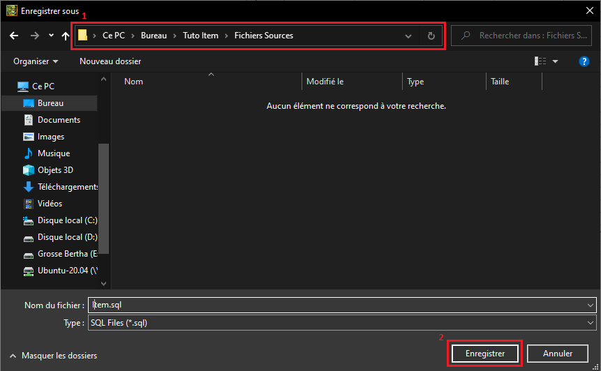Open the Organiser menu
The width and height of the screenshot is (601, 371).
pos(36,61)
